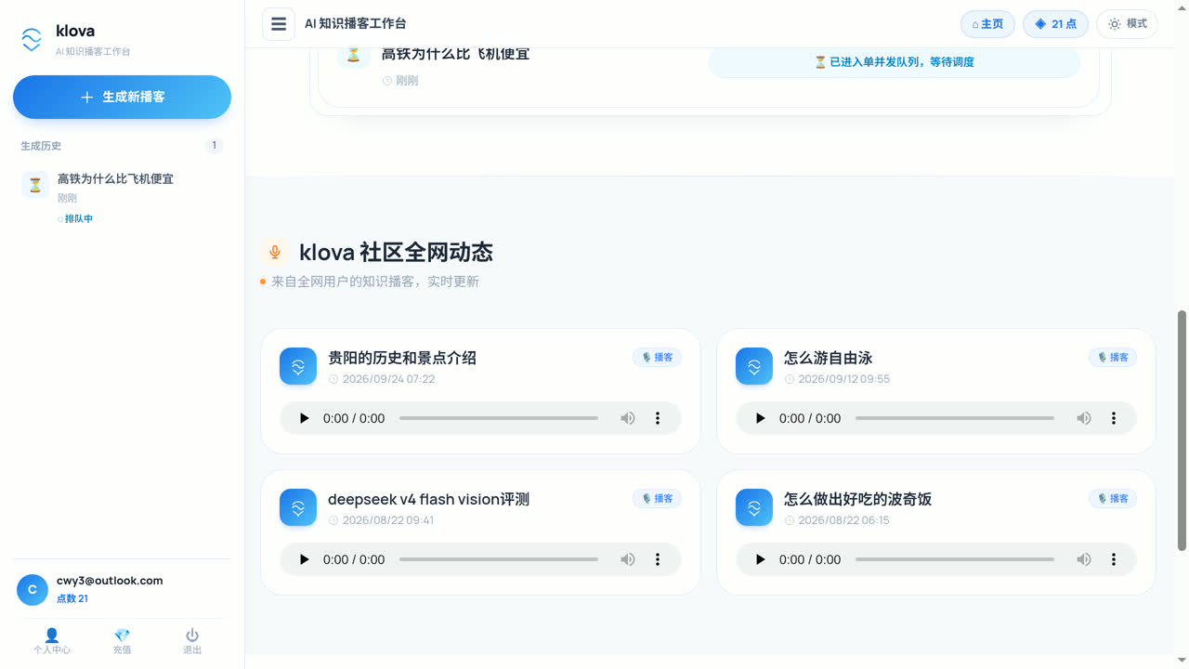The image size is (1189, 669).
Task: Click the cwy3@outlook.com account email
Action: tap(110, 581)
